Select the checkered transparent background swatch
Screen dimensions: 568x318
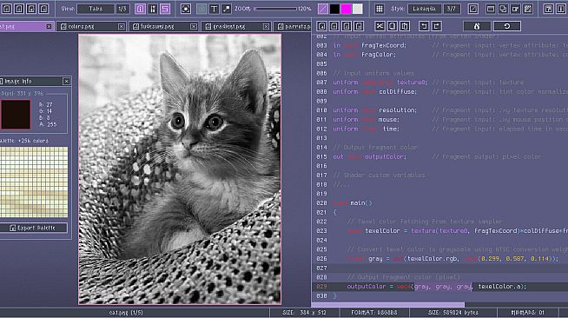358,9
